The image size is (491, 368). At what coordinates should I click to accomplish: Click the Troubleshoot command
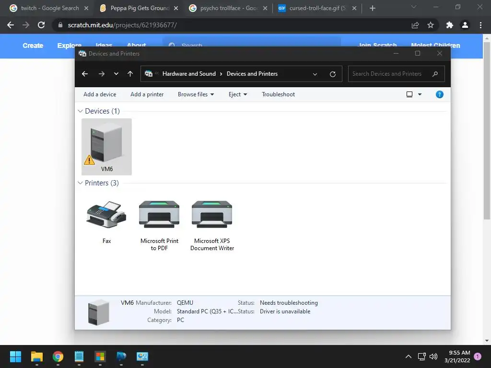pyautogui.click(x=279, y=94)
